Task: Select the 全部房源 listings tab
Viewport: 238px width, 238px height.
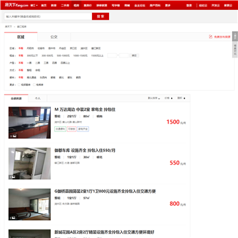Action: click(17, 99)
